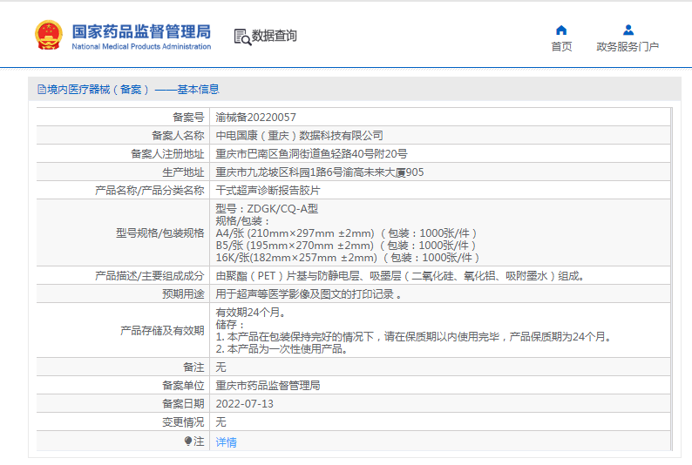This screenshot has height=465, width=692.
Task: Select the filing number 渝械备20220057
Action: (x=255, y=118)
